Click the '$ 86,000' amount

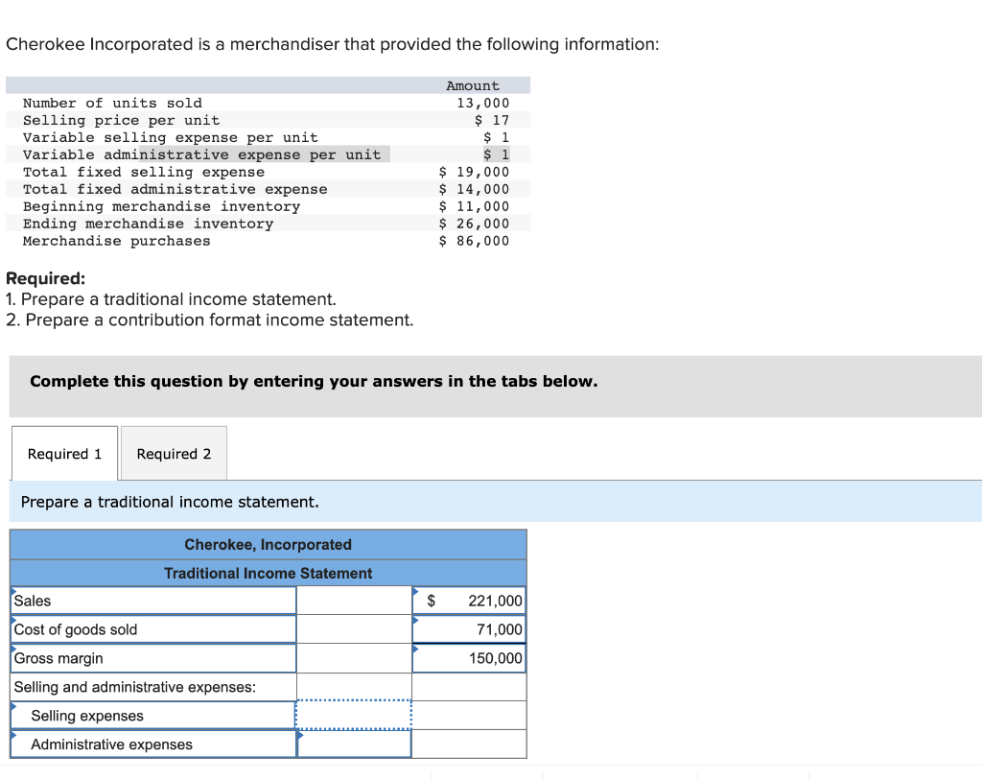click(x=474, y=241)
